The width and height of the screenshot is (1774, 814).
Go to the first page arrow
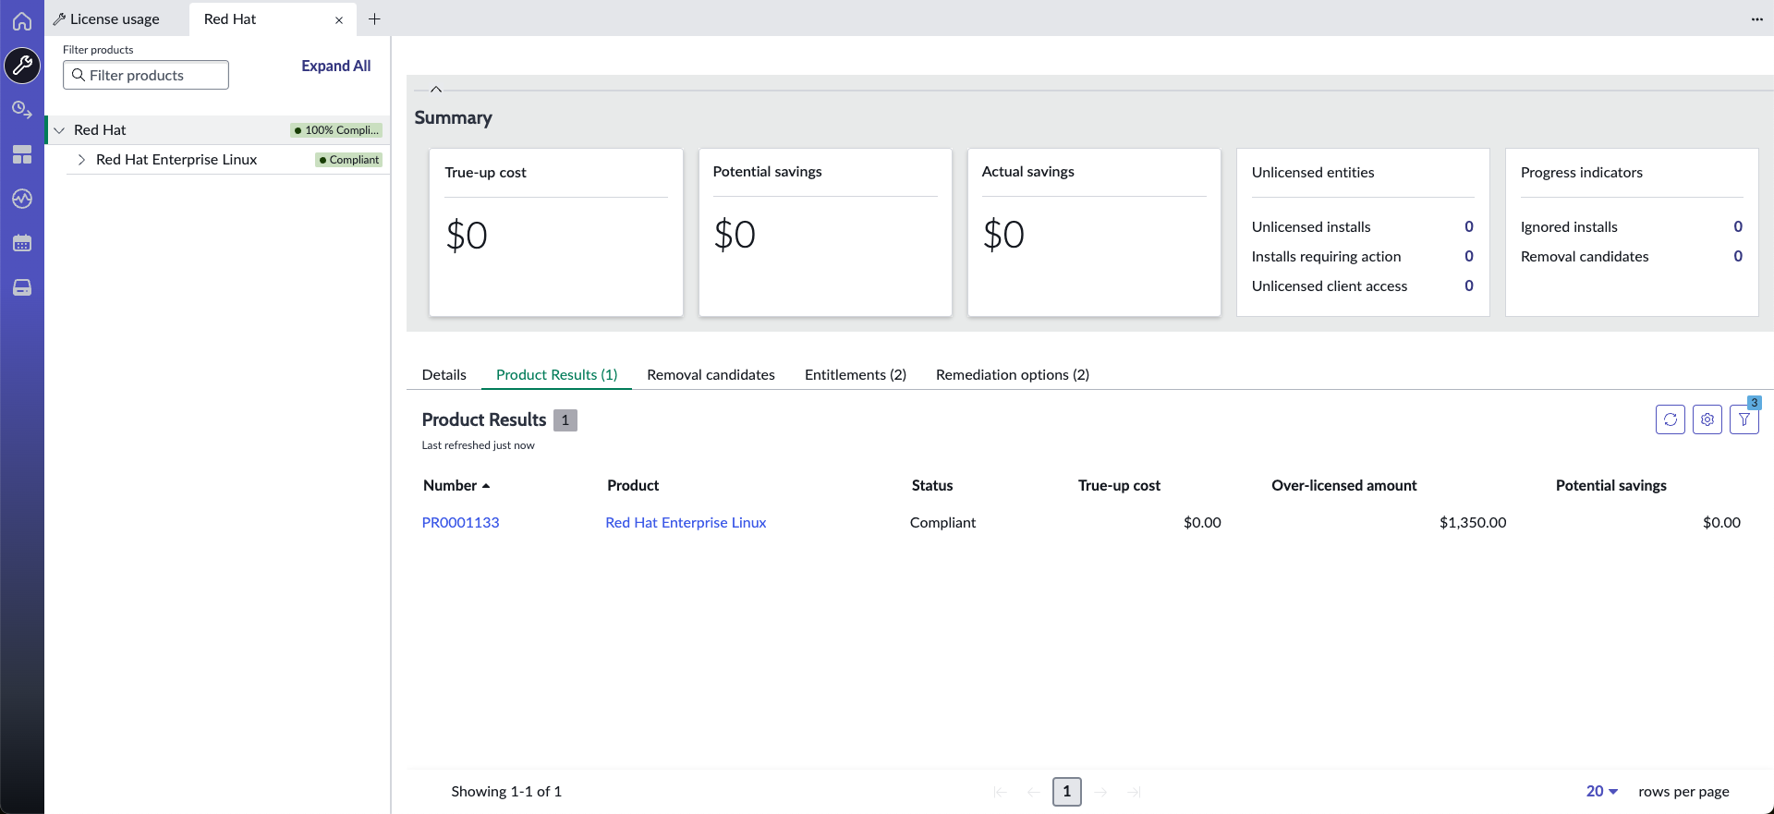(1001, 792)
